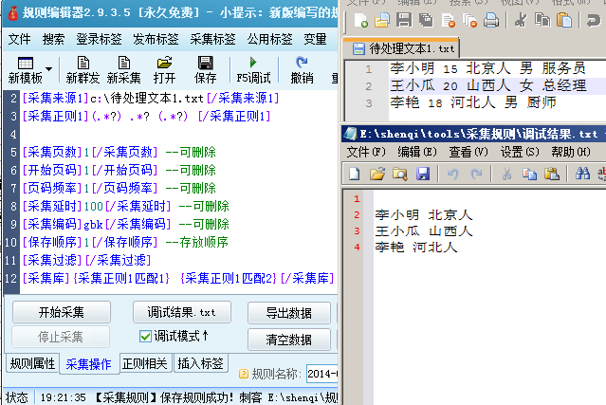The width and height of the screenshot is (606, 405).
Task: Click the orange help icon beside 规则名称
Action: click(x=244, y=374)
